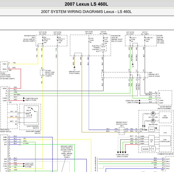
Task: Click the MASTER IND LED symbol
Action: click(153, 120)
